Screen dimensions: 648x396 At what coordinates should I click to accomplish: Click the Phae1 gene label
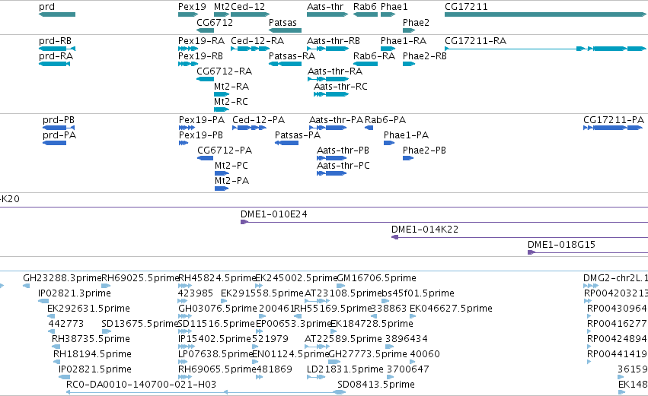point(394,7)
